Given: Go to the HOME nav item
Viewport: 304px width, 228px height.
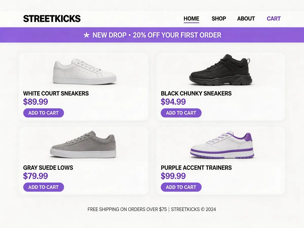Looking at the screenshot, I should (191, 19).
